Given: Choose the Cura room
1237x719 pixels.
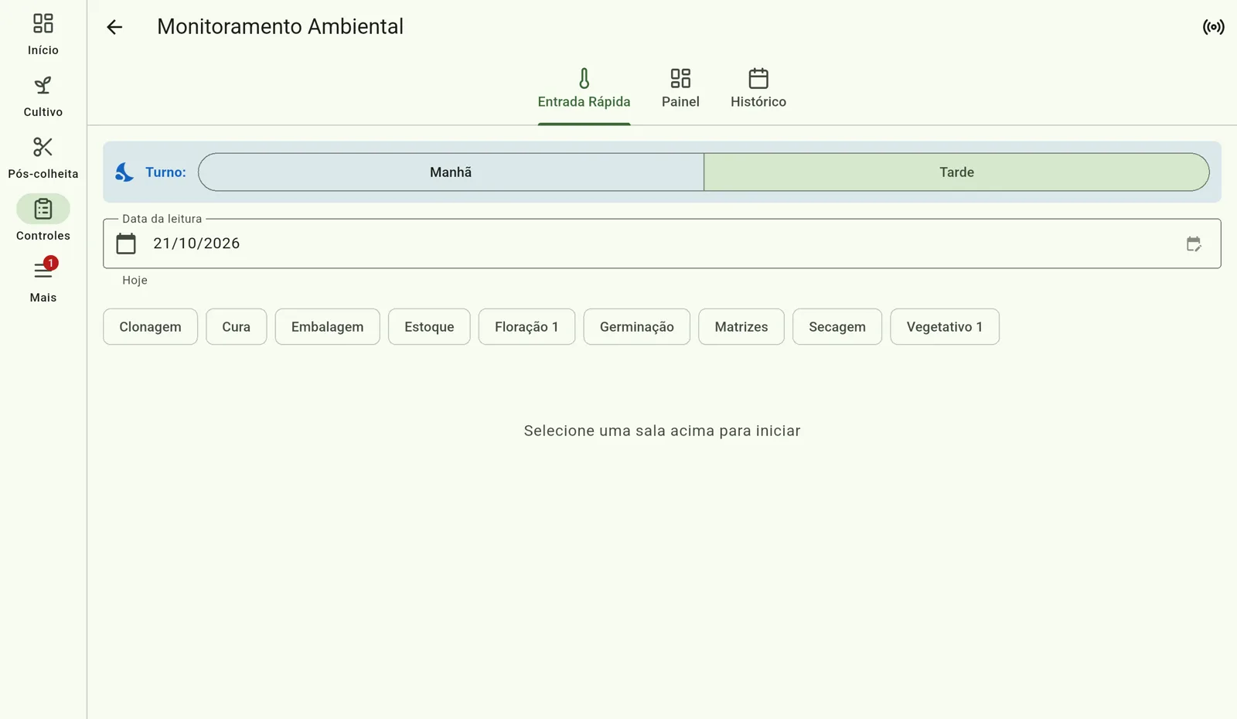Looking at the screenshot, I should pyautogui.click(x=236, y=327).
